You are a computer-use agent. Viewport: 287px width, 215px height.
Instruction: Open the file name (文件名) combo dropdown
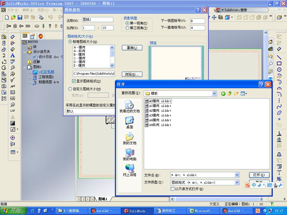(x=237, y=175)
